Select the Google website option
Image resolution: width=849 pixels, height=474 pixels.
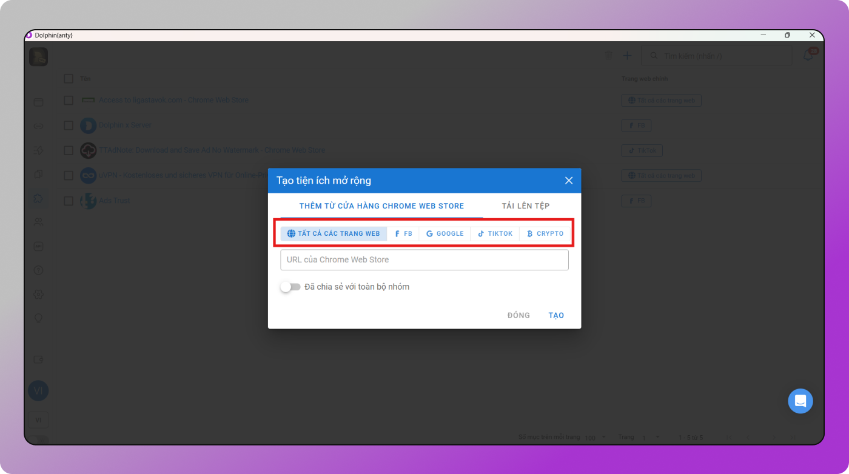pyautogui.click(x=445, y=233)
